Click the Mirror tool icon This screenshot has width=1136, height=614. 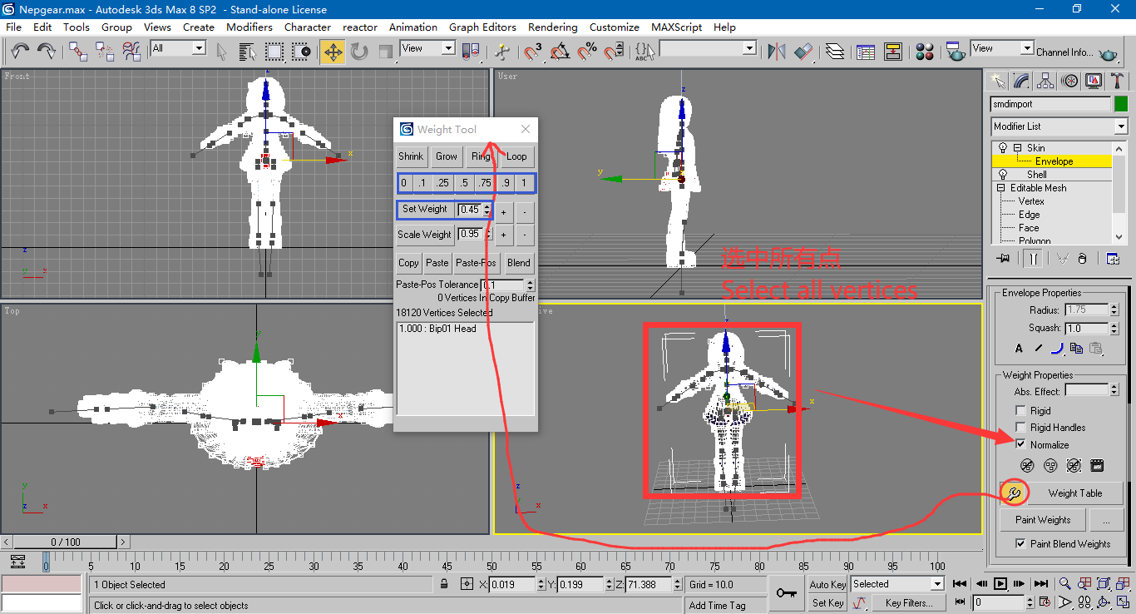click(777, 52)
